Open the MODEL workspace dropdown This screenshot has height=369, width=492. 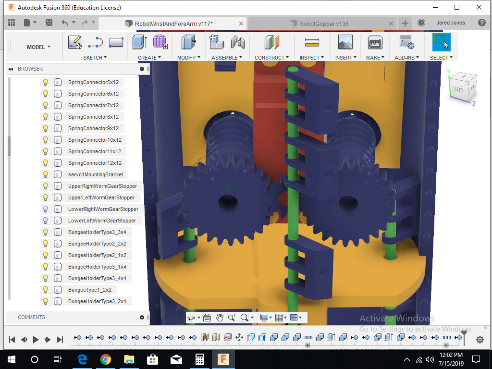point(38,47)
